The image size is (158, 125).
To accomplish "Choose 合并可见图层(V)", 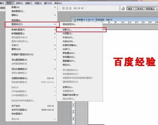I will pos(31,110).
